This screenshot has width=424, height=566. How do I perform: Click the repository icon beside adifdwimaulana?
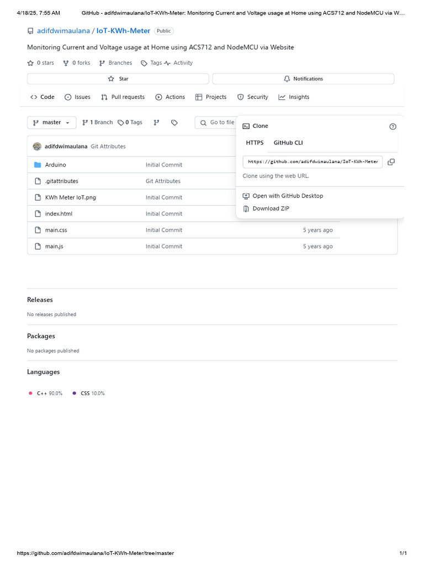pos(31,31)
